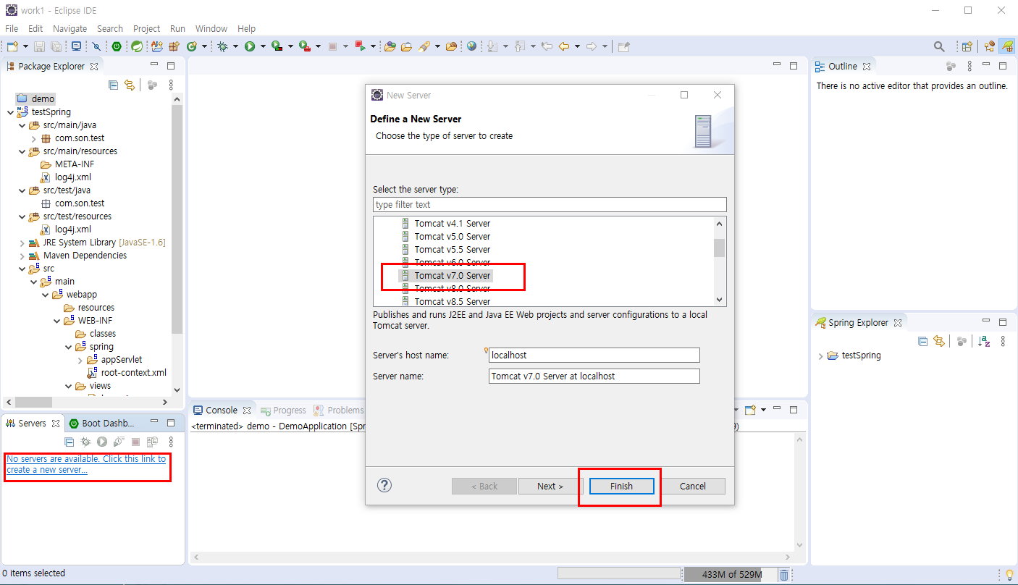Collapse the testSpring project node
This screenshot has width=1018, height=585.
pos(9,112)
